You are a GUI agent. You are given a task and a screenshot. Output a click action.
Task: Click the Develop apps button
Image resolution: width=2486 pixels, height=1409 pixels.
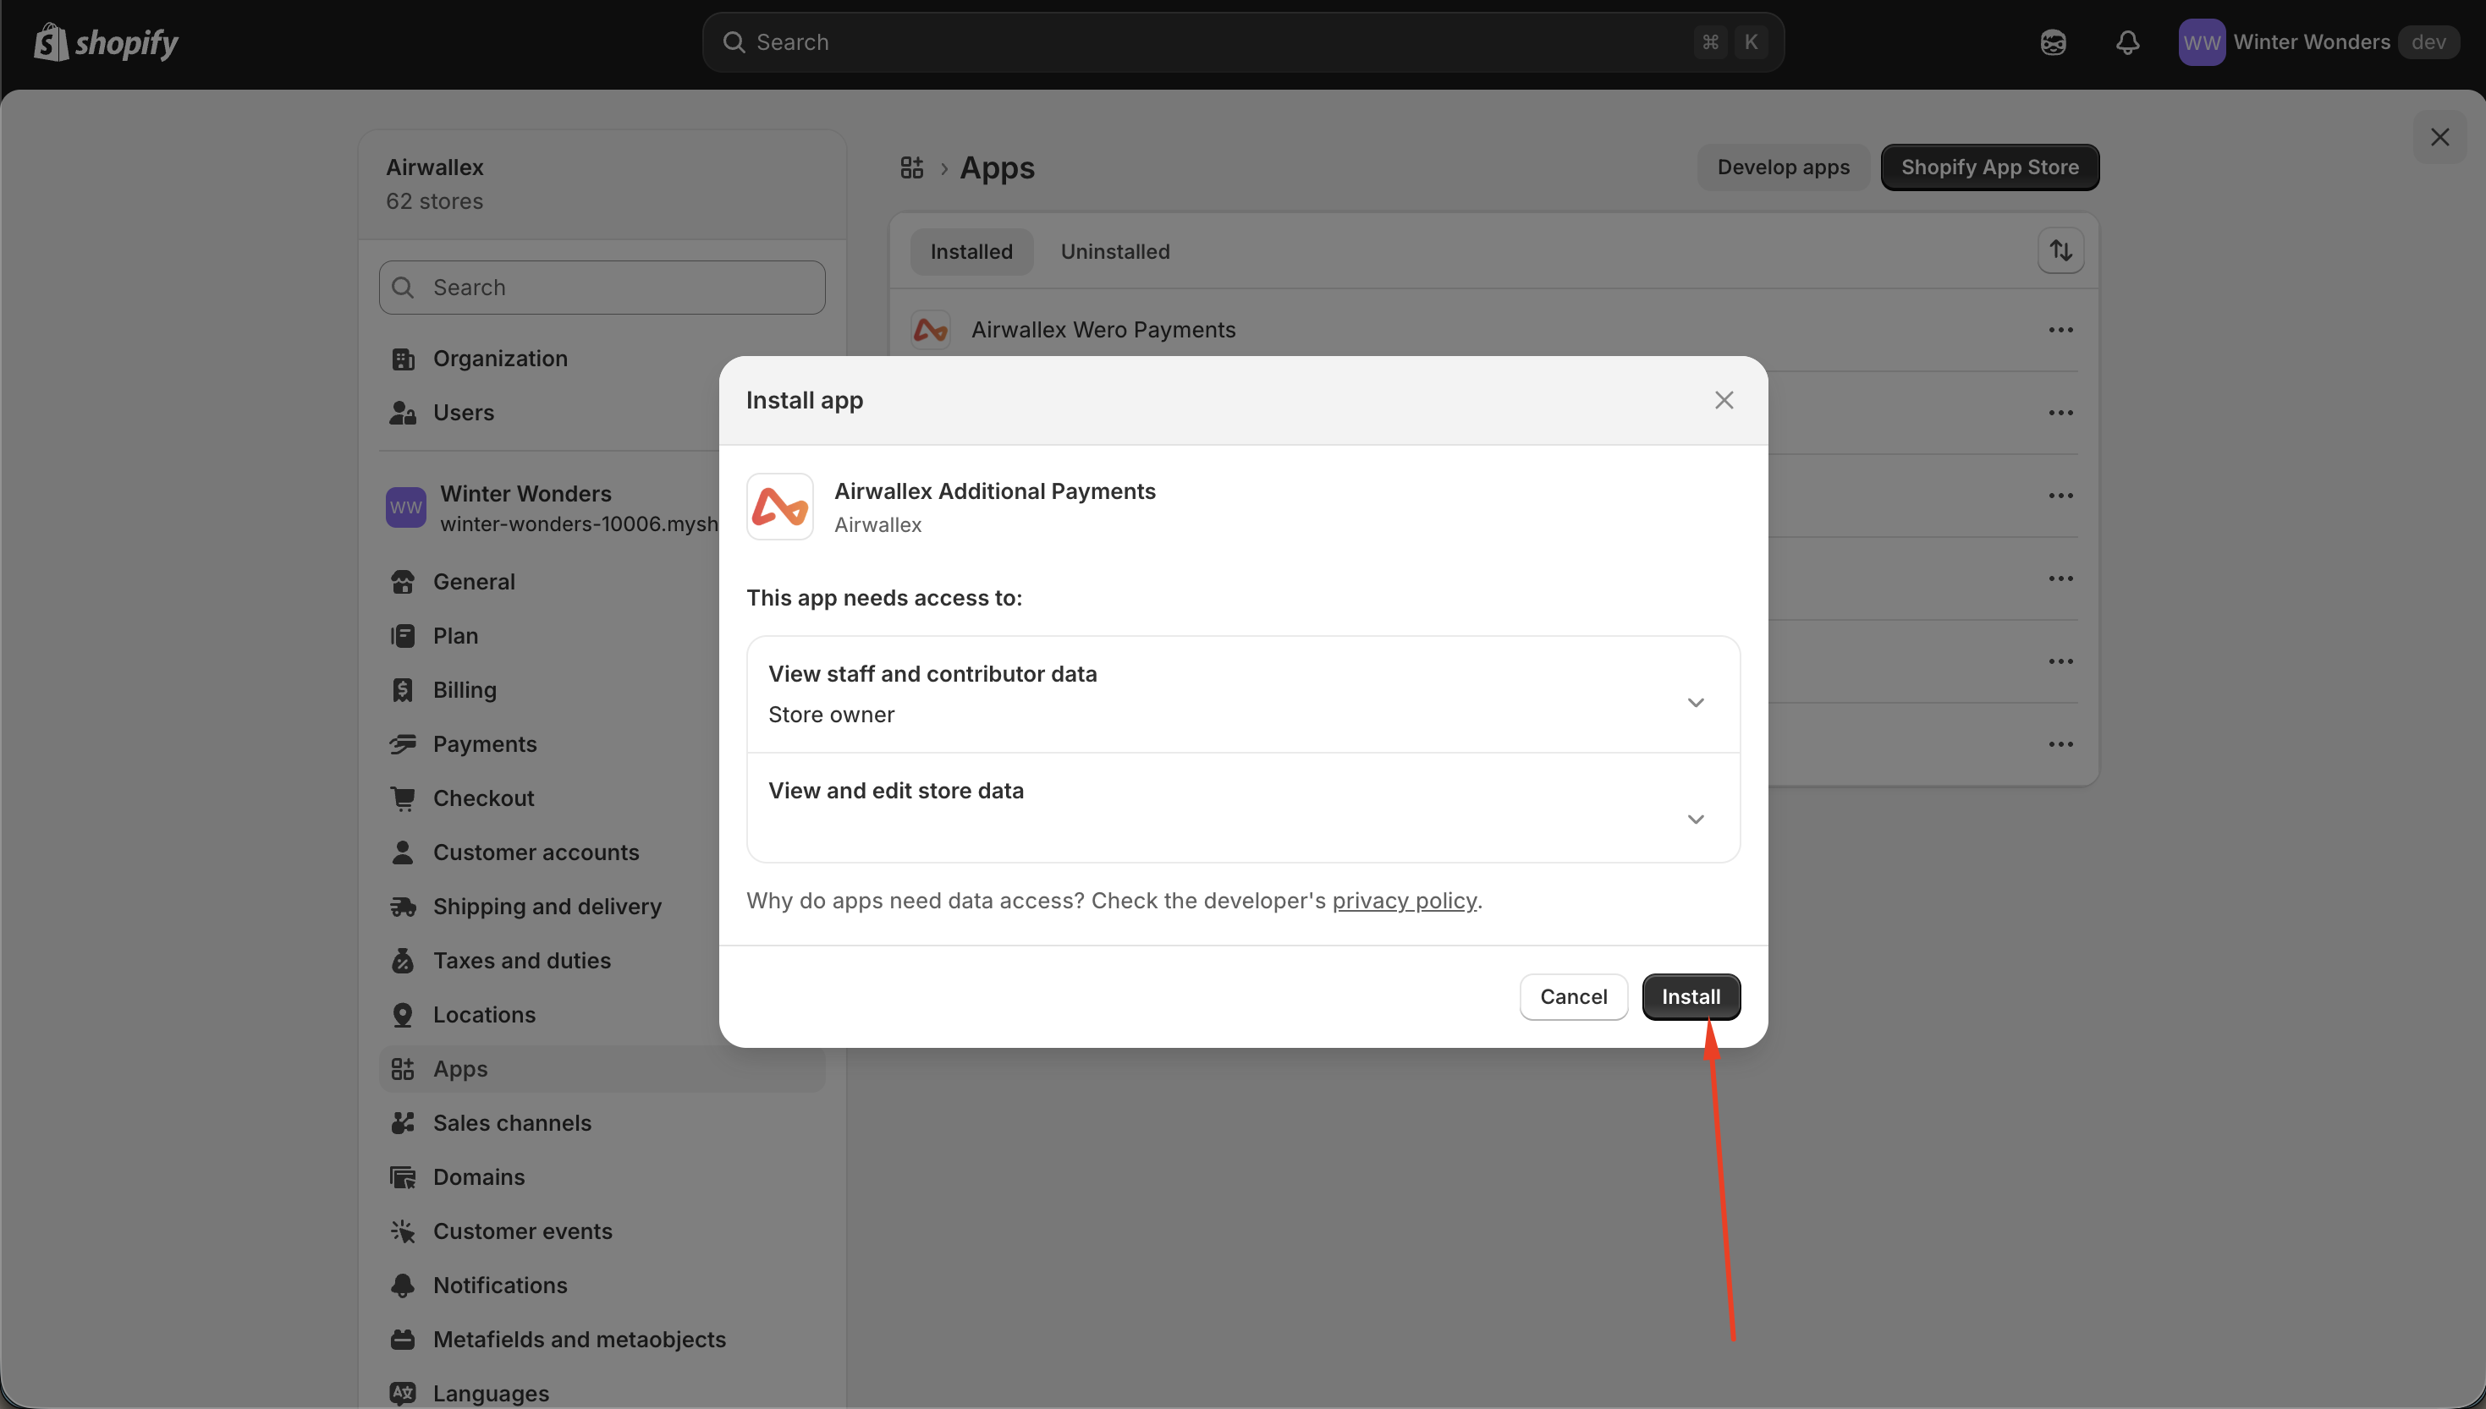(x=1783, y=167)
